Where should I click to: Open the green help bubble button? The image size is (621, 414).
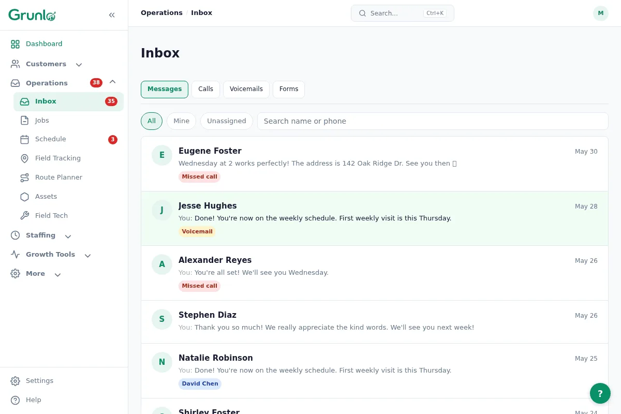[600, 393]
